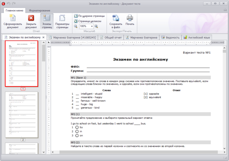Viewport: 229px width, 161px height.
Task: Select radio option "on"
Action: click(77, 136)
